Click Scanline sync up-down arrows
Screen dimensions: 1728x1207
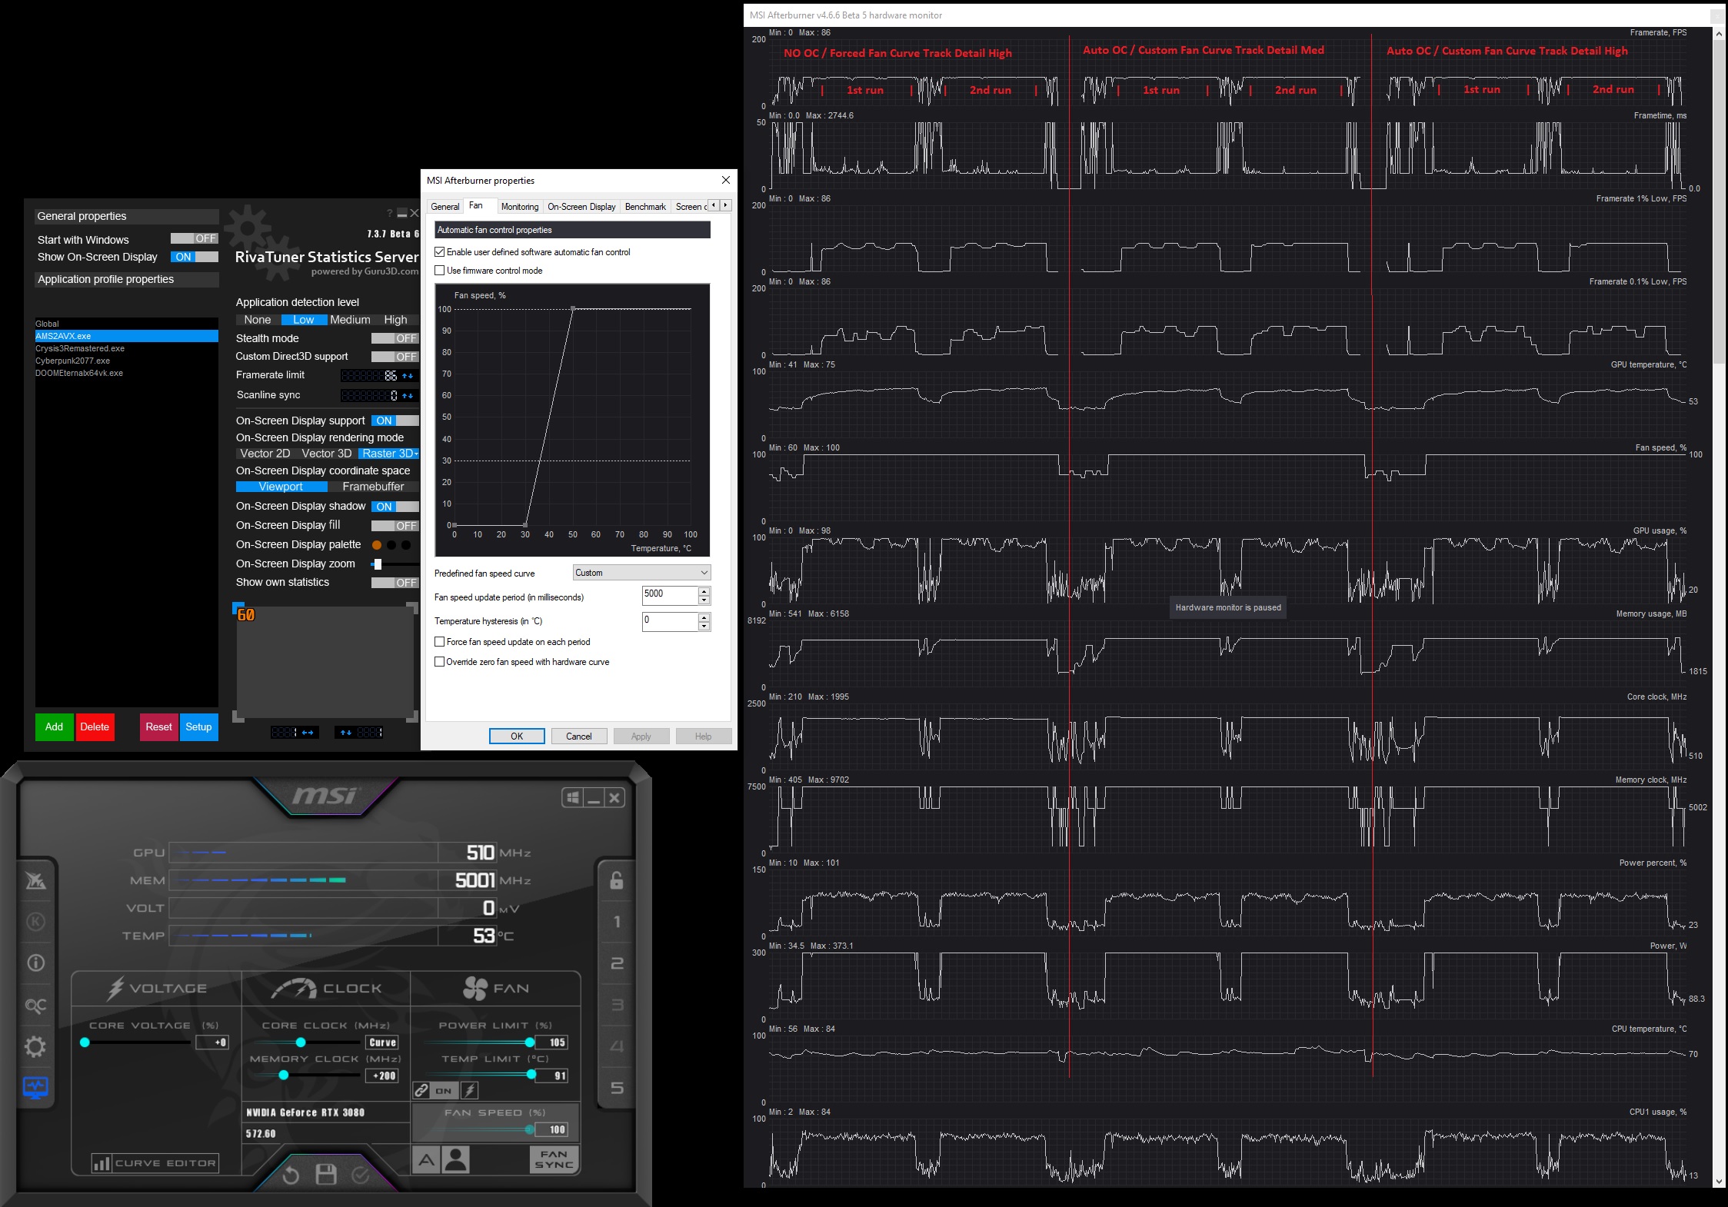tap(408, 395)
